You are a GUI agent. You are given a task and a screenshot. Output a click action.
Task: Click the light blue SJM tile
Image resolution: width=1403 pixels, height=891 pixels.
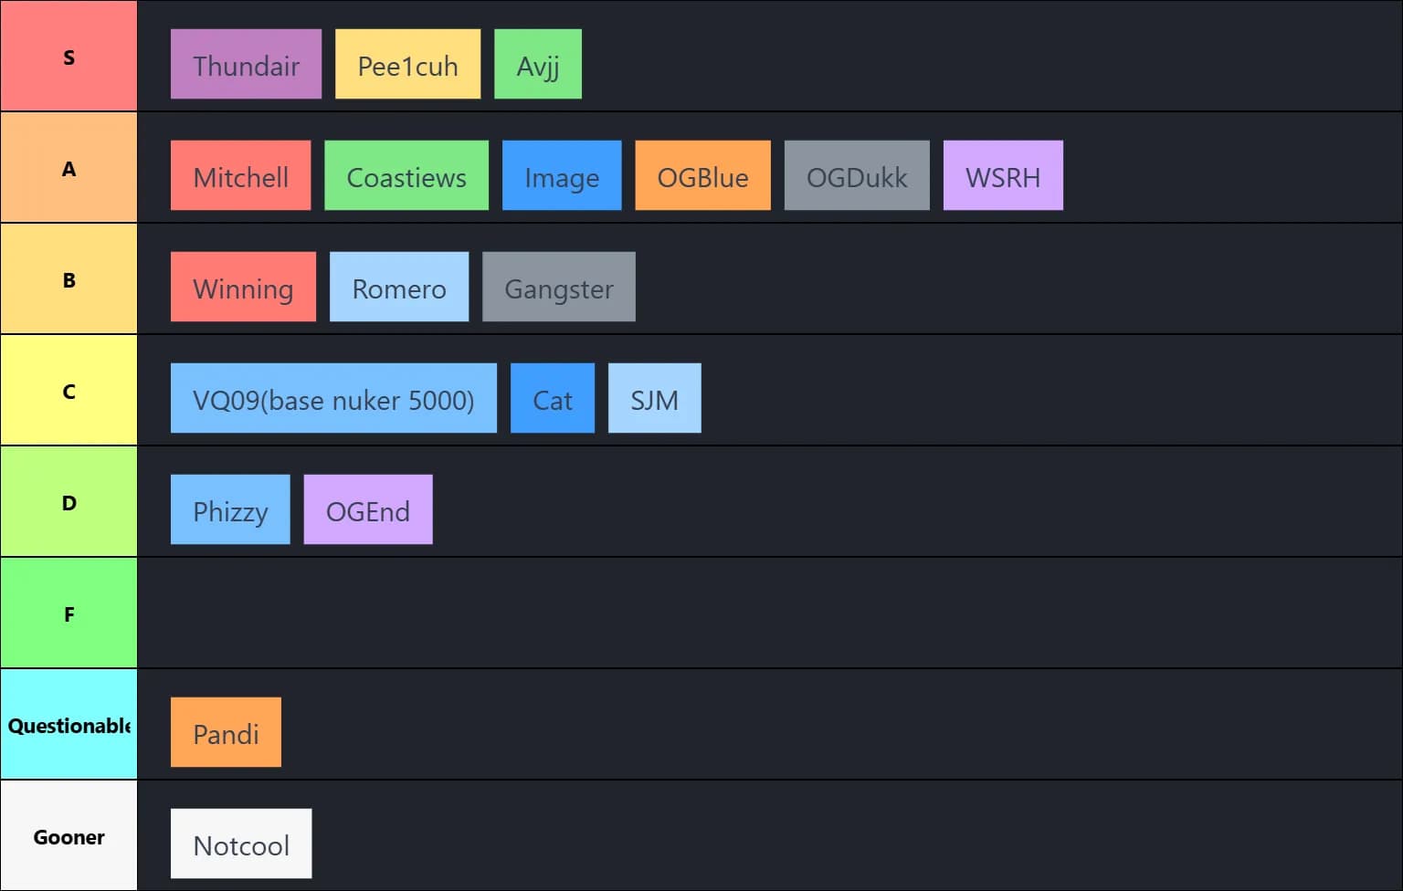point(654,398)
